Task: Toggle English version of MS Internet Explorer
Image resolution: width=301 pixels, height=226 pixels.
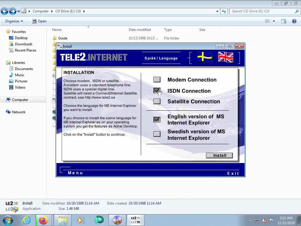Action: point(157,119)
